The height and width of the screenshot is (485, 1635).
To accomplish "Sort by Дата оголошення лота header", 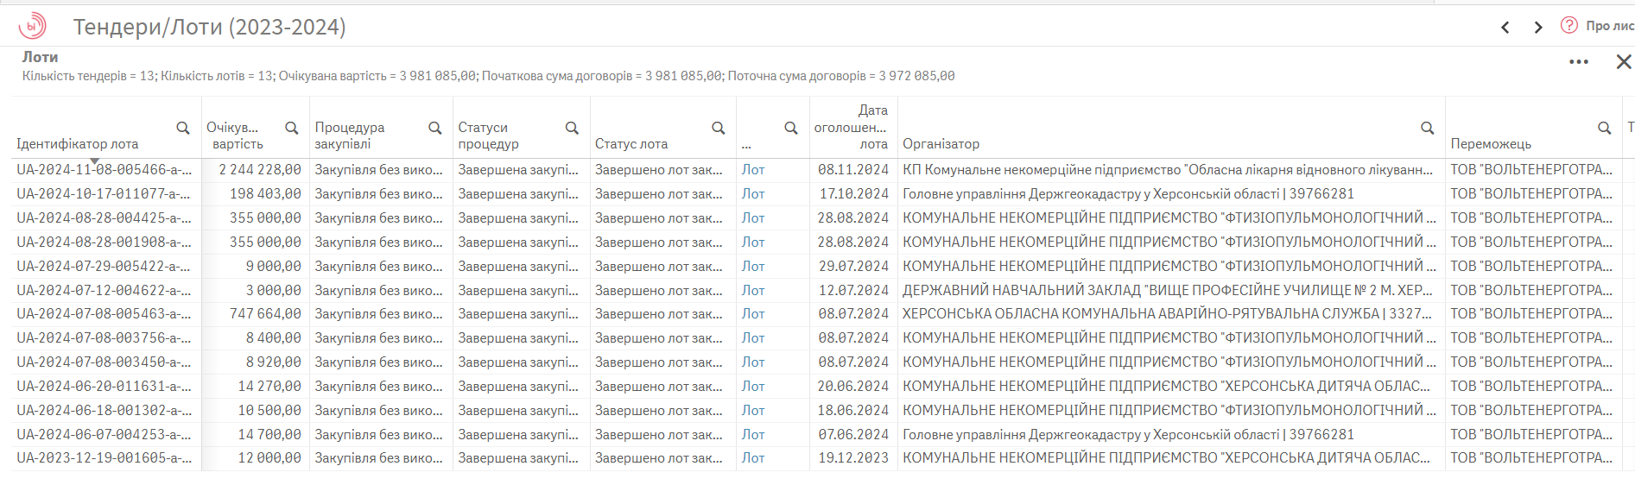I will click(852, 127).
